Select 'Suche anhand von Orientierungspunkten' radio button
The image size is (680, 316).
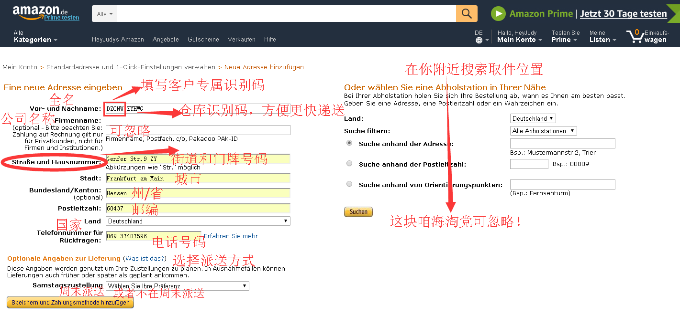click(x=349, y=184)
